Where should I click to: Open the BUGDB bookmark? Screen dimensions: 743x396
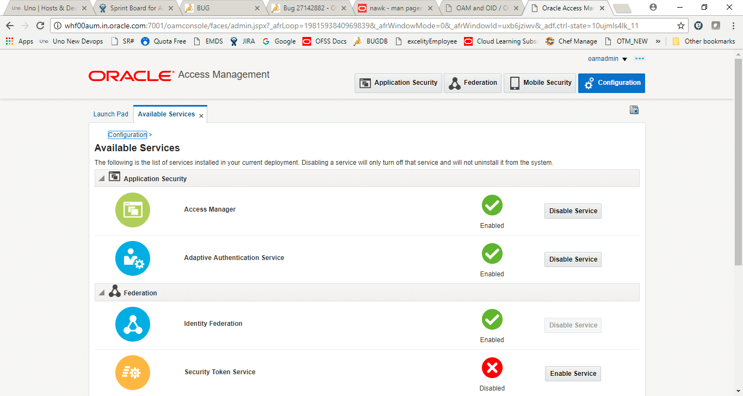[x=370, y=41]
